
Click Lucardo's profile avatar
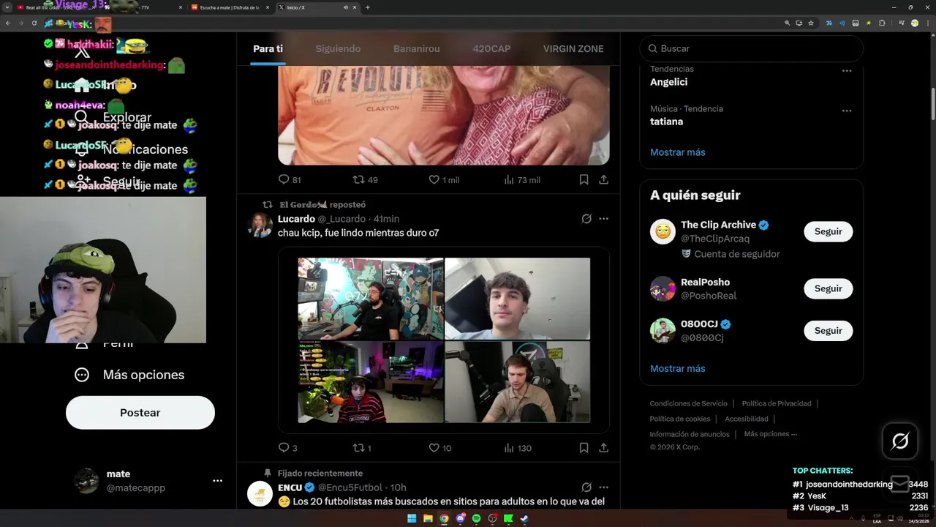tap(260, 225)
